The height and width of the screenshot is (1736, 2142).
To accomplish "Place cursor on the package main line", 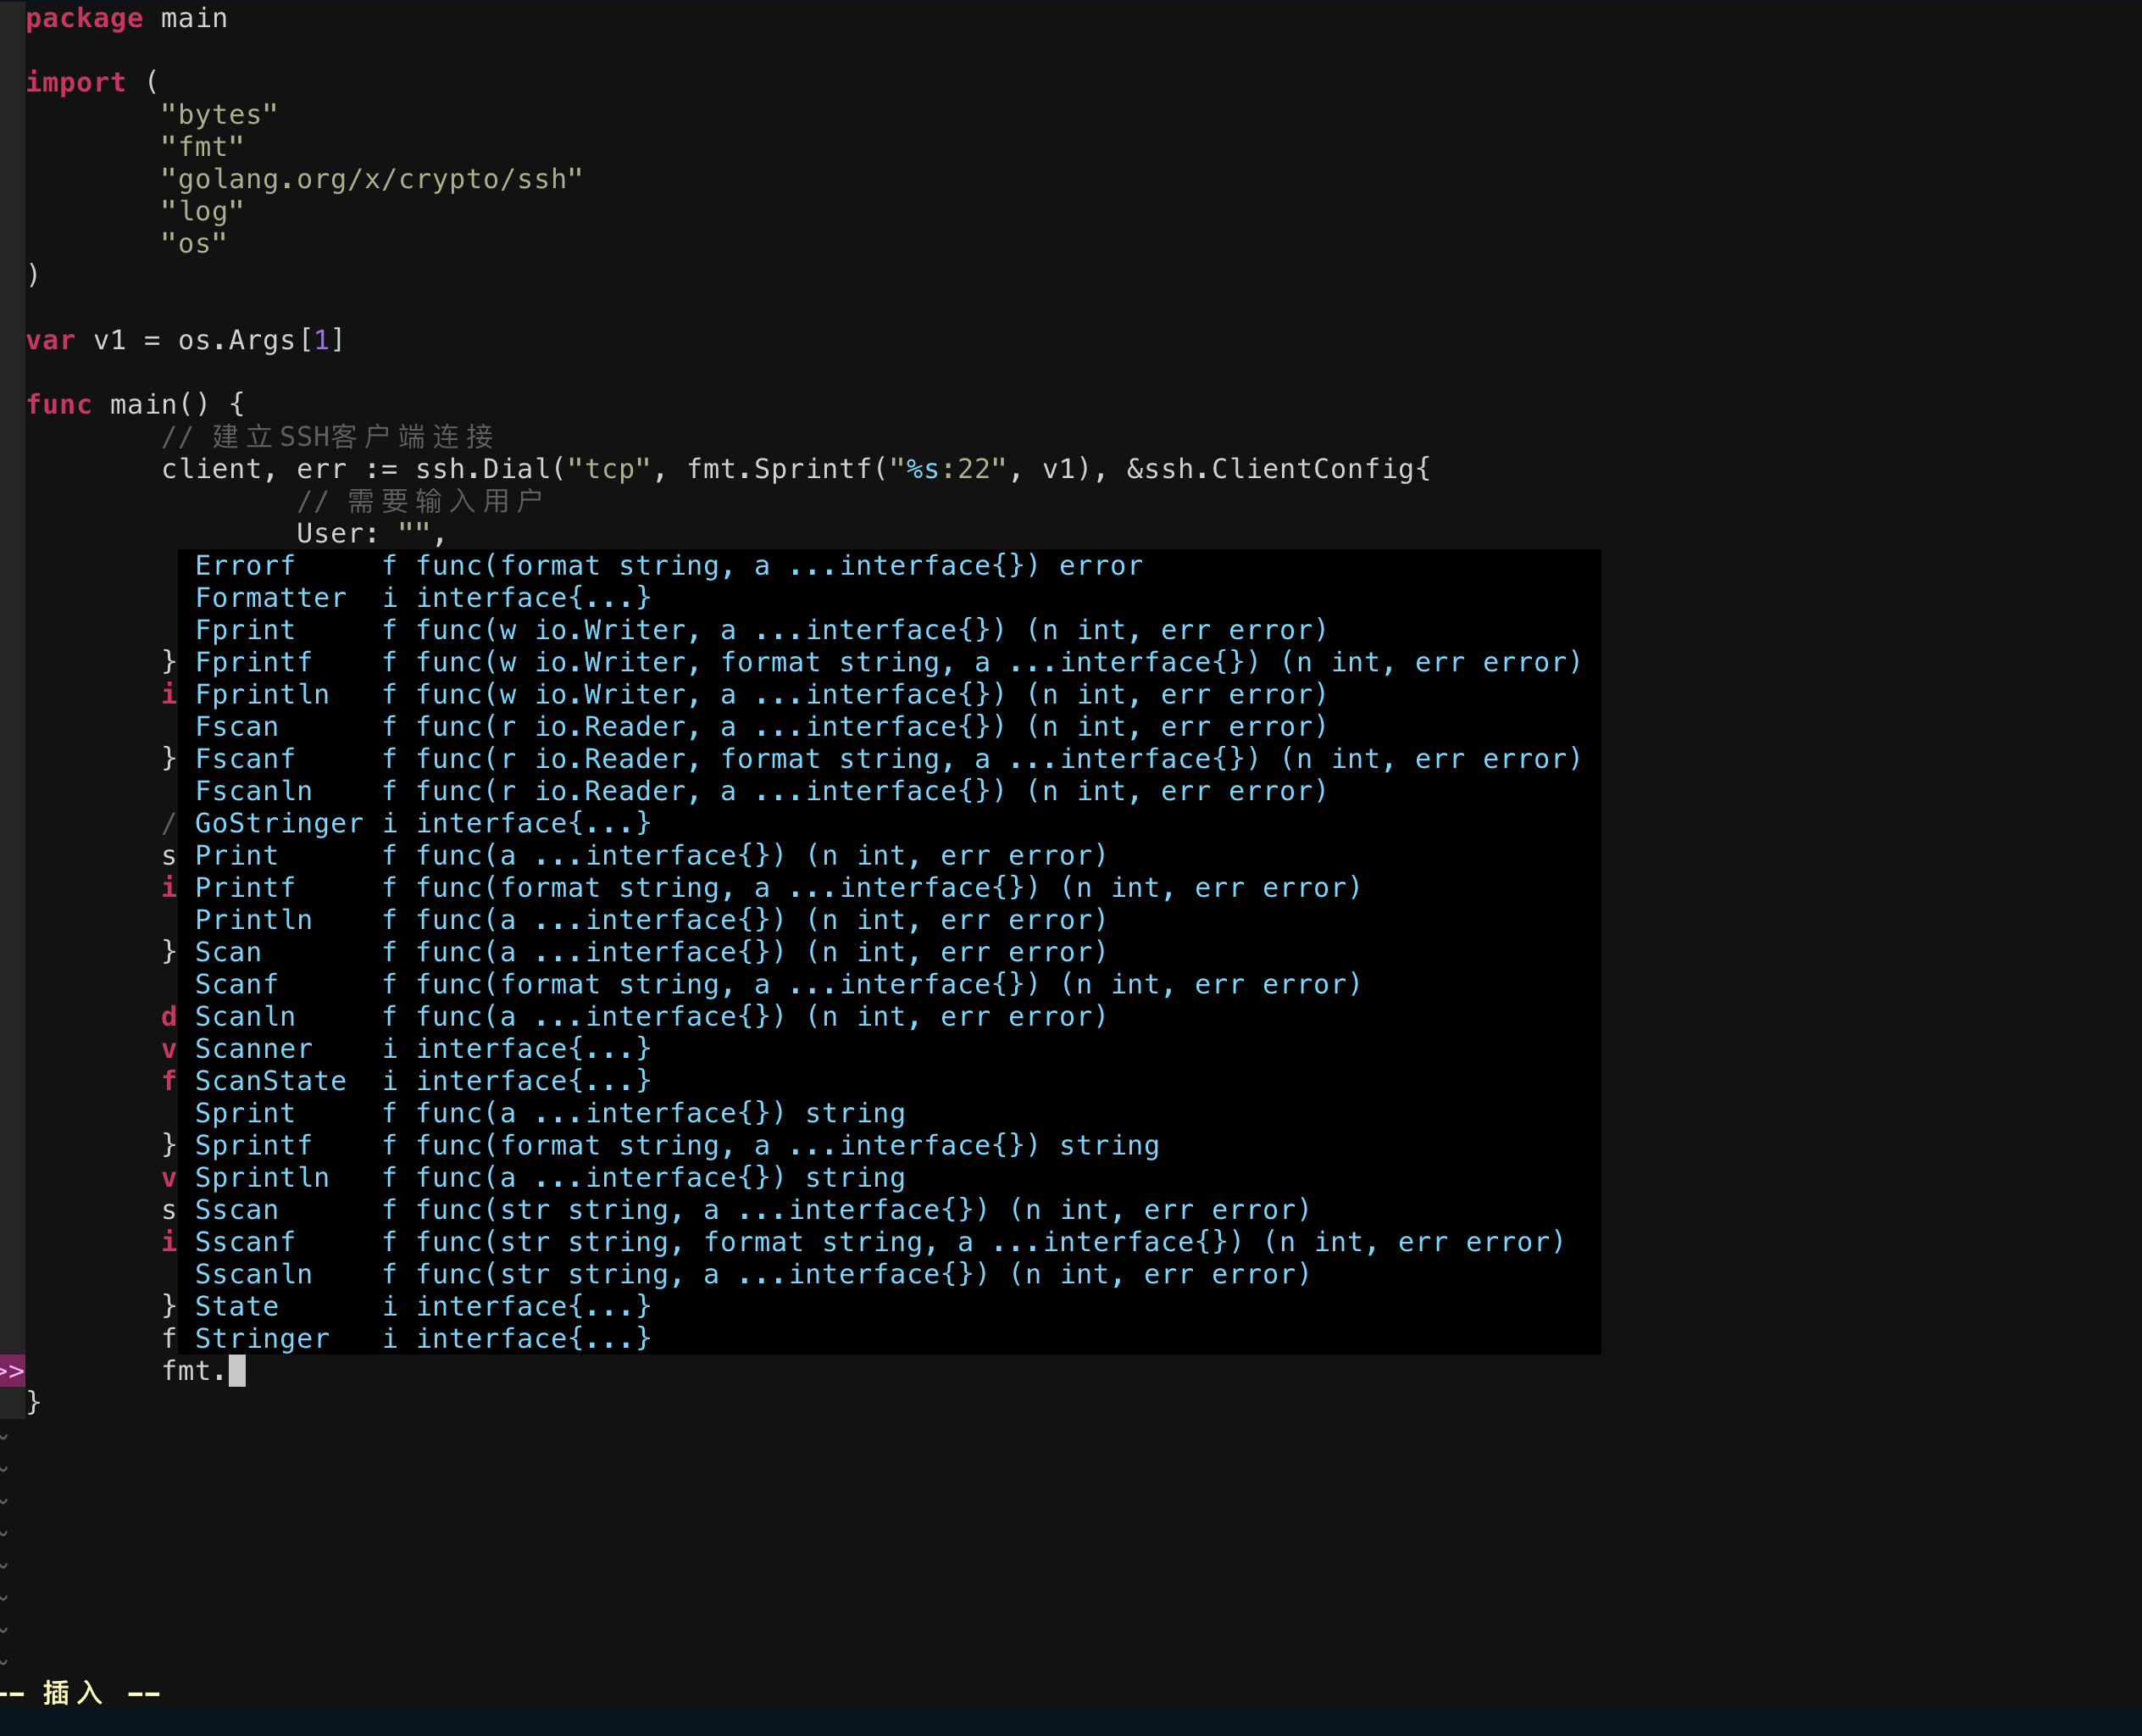I will tap(127, 18).
